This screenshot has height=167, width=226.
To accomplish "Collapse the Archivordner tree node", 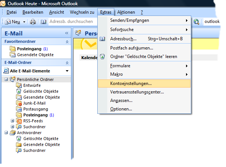I will (6, 132).
